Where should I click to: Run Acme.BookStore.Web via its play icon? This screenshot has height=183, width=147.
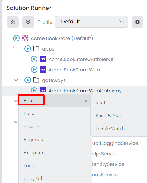[34, 70]
